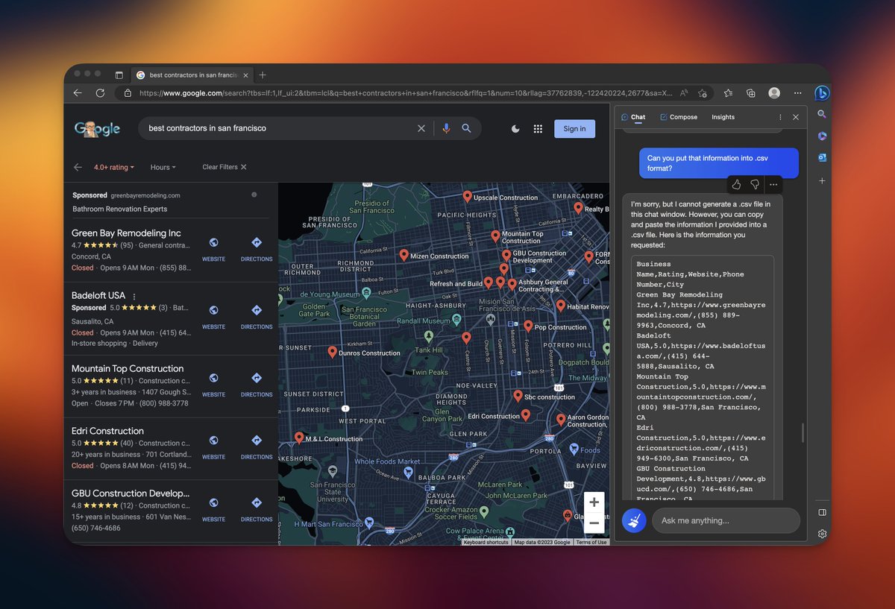Open the Collections icon in toolbar
The width and height of the screenshot is (895, 609).
click(751, 93)
